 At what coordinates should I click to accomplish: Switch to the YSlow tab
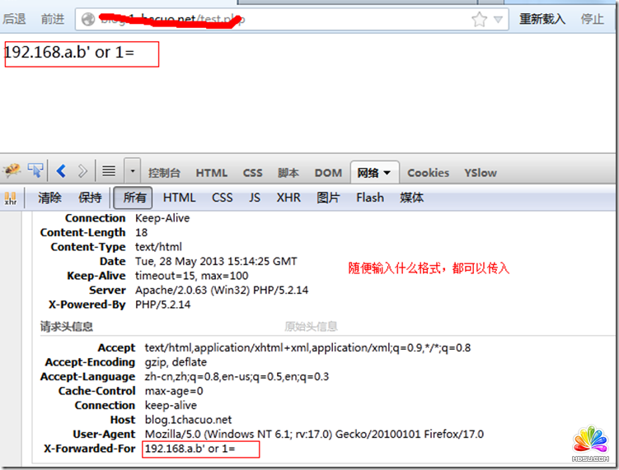[x=480, y=173]
